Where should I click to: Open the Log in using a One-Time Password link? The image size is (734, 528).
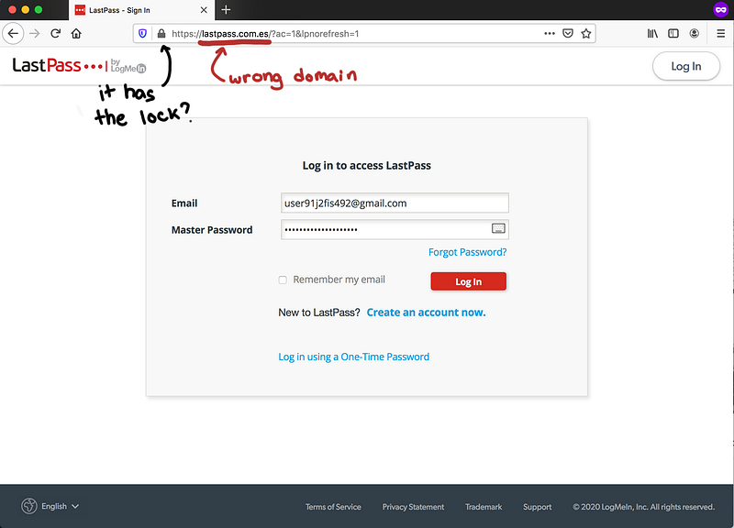tap(353, 357)
